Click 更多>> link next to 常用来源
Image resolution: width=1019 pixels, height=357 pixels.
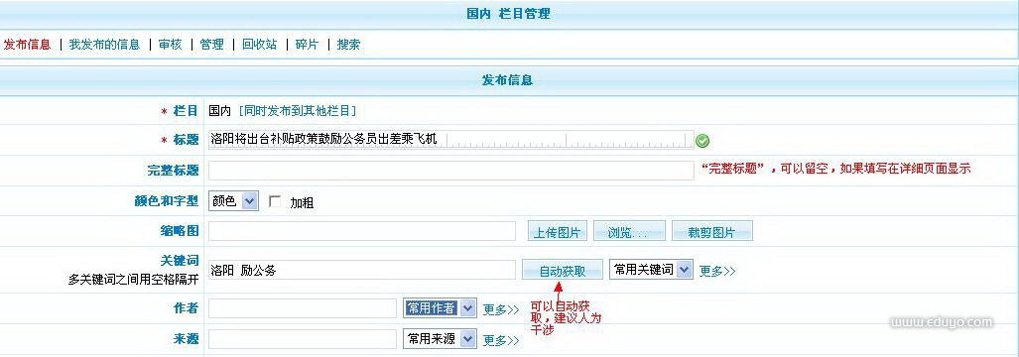[x=501, y=340]
